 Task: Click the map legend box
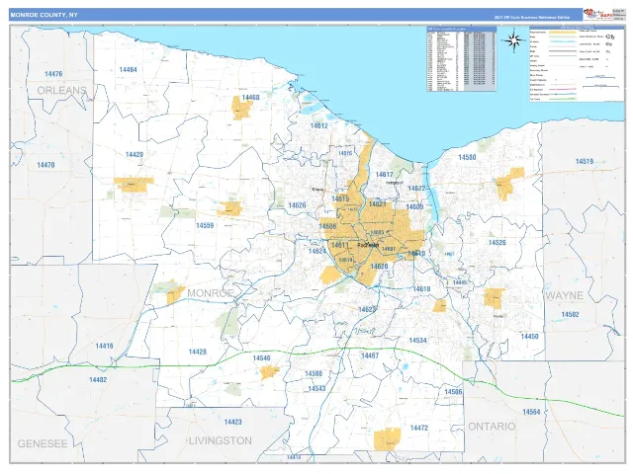pos(577,64)
